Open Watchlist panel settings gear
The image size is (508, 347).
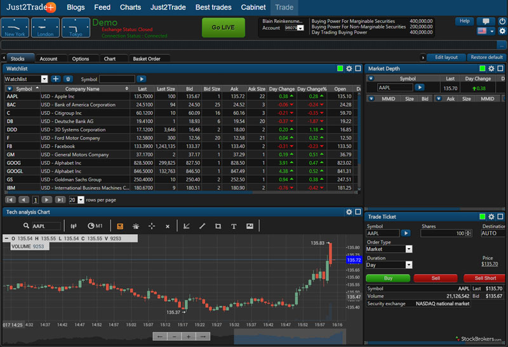click(349, 69)
